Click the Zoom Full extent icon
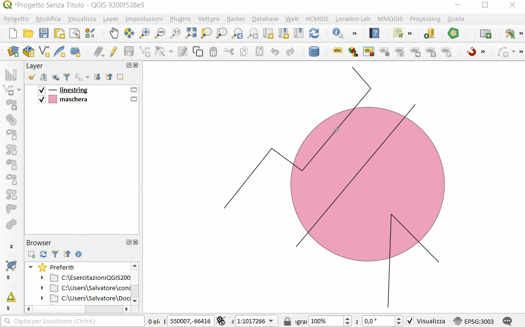The width and height of the screenshot is (525, 327). click(191, 33)
